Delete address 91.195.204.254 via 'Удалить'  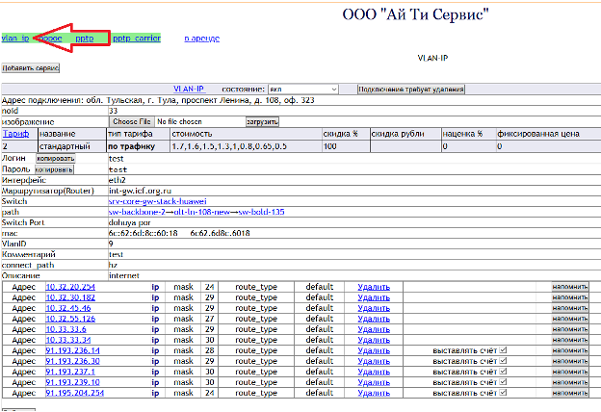pos(374,393)
